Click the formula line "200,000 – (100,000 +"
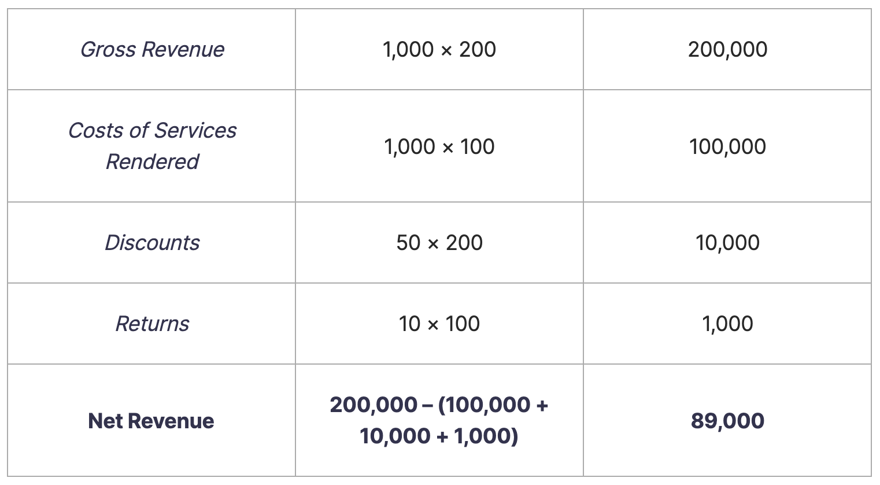This screenshot has width=880, height=485. click(439, 405)
